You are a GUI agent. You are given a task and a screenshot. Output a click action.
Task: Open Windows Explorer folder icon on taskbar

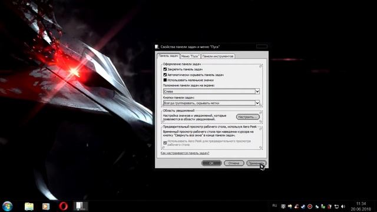29,207
